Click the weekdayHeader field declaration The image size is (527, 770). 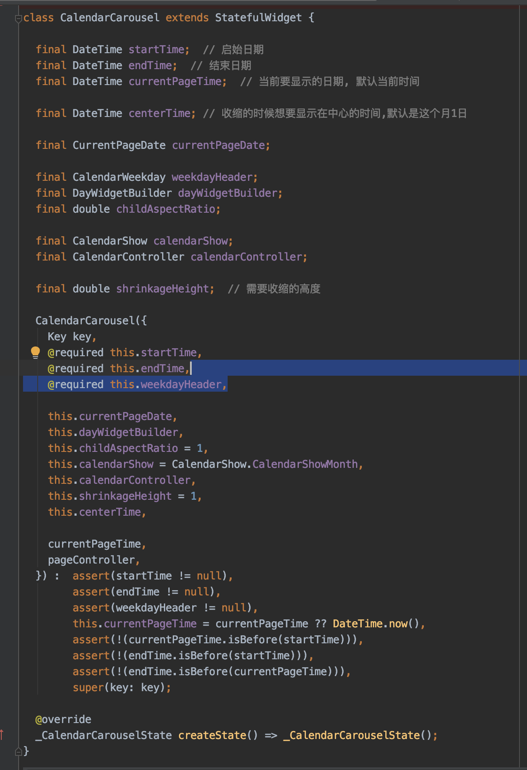point(147,177)
